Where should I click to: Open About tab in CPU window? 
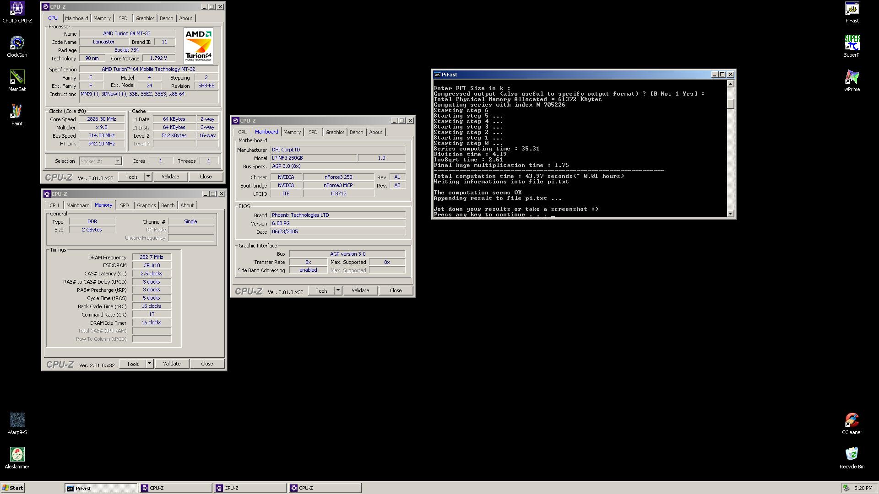185,18
